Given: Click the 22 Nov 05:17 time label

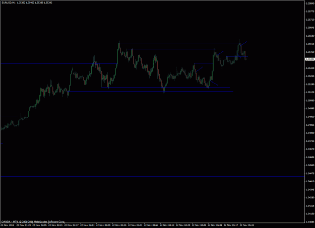Looking at the screenshot, I should pos(231,225).
